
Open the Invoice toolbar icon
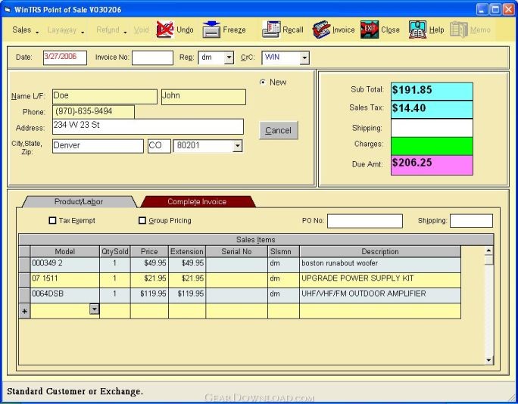[x=321, y=30]
